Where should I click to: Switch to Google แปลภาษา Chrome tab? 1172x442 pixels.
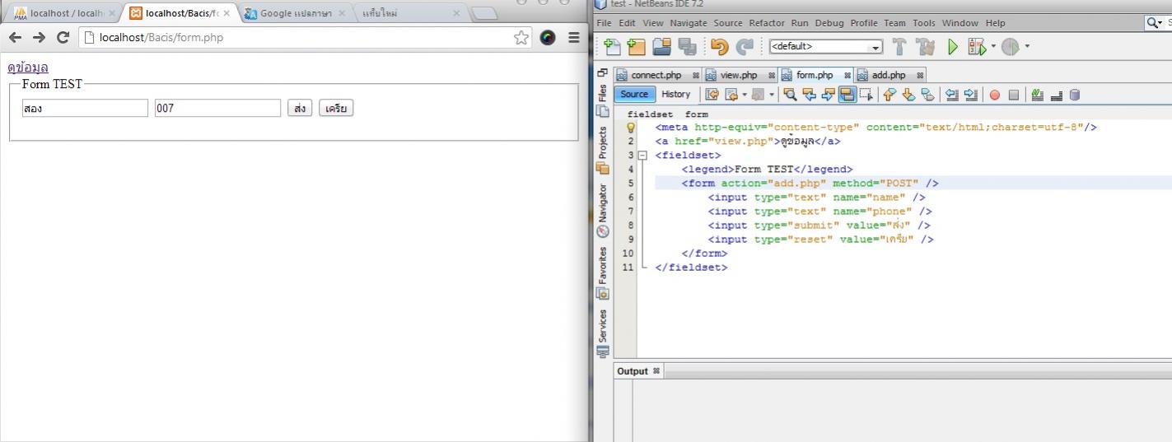coord(294,13)
